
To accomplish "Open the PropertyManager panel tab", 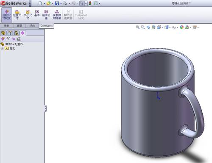I will pyautogui.click(x=10, y=33).
